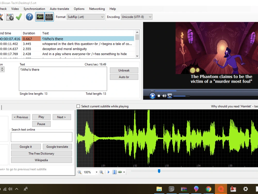
Task: Click the Pause button
Action: [x=41, y=124]
